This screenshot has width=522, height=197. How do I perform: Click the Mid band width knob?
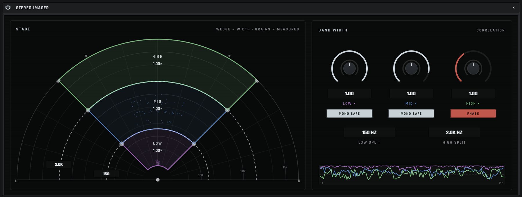pos(411,68)
